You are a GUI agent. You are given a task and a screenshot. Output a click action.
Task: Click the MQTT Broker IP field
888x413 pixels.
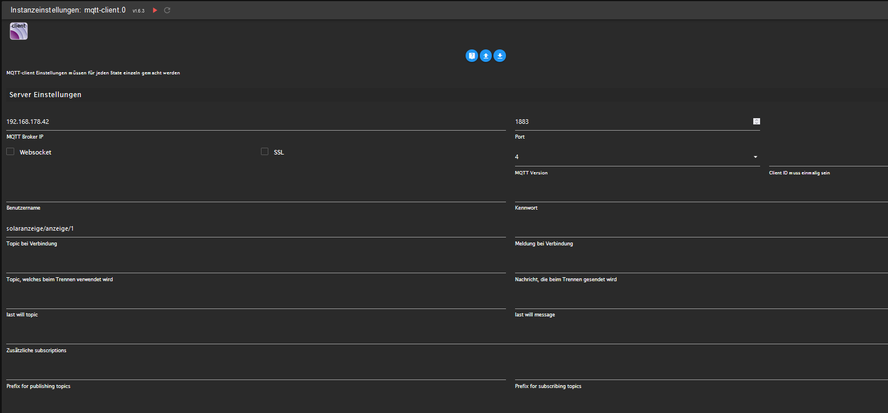click(x=256, y=122)
